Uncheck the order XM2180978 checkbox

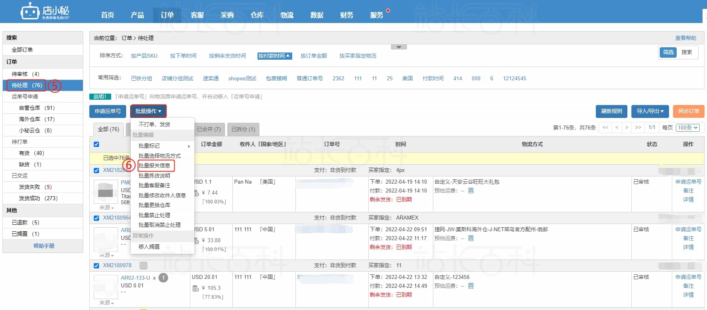click(97, 266)
